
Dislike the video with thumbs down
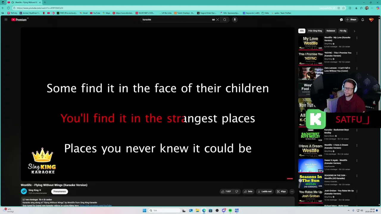pos(237,191)
